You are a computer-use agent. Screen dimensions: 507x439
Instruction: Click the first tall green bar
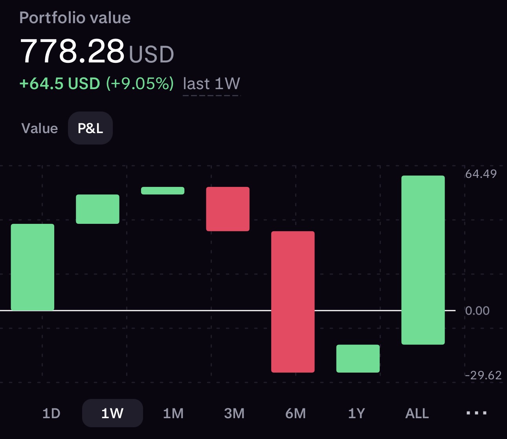click(x=33, y=267)
